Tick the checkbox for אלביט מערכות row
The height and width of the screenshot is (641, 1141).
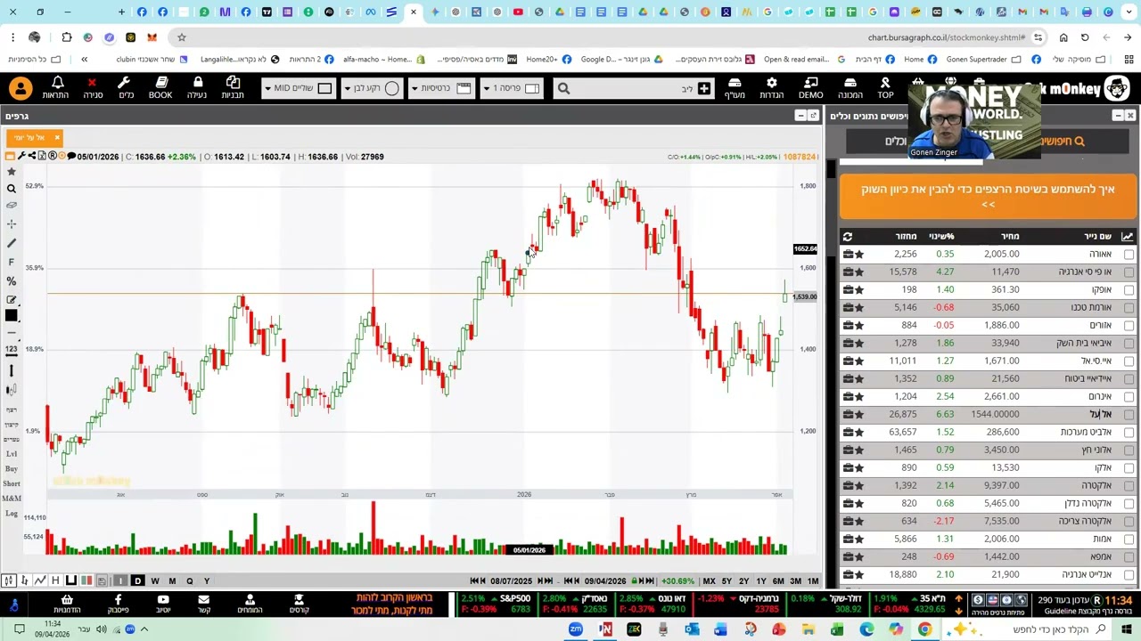click(1129, 432)
